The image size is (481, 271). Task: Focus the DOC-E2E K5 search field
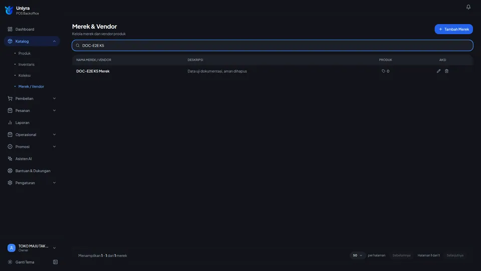tap(273, 46)
